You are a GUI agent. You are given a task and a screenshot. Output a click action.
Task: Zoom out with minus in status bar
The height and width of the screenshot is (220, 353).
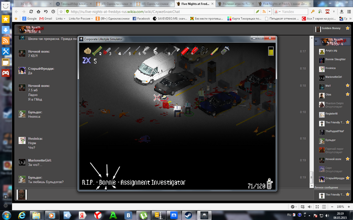coord(332,207)
